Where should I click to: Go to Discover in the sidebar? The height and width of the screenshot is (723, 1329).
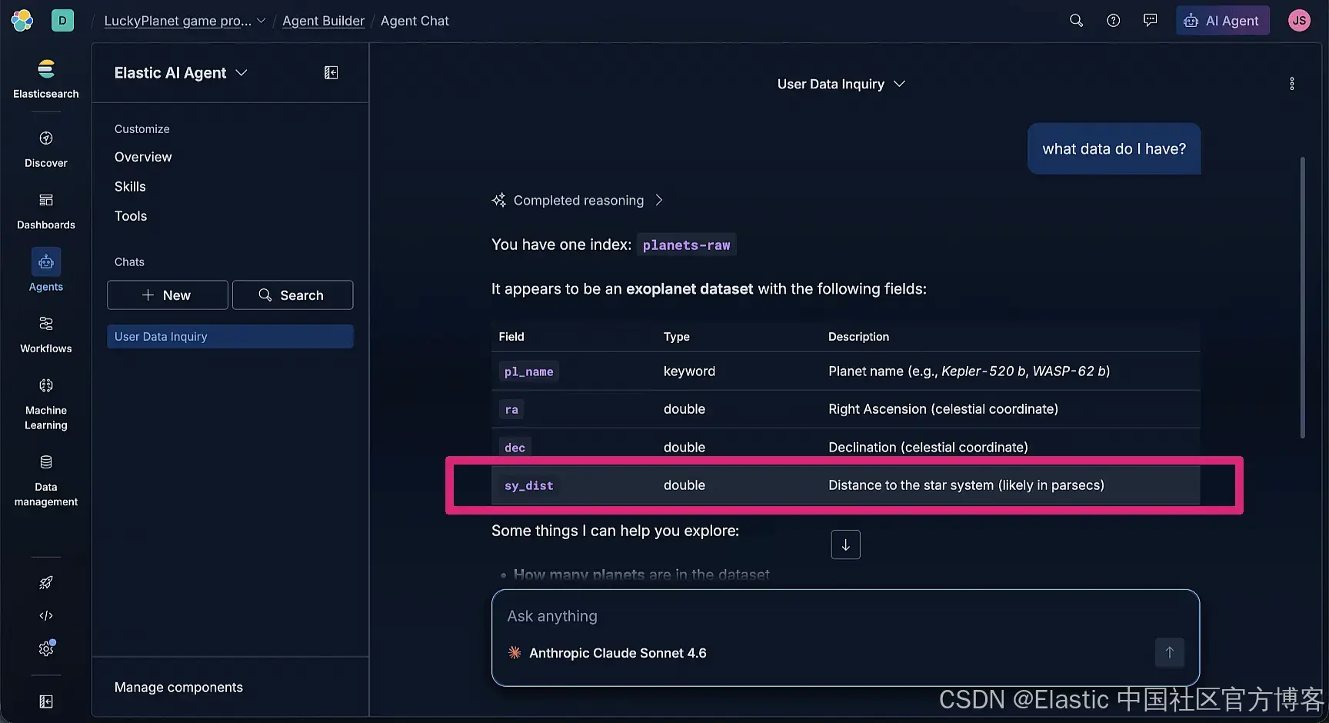click(46, 149)
